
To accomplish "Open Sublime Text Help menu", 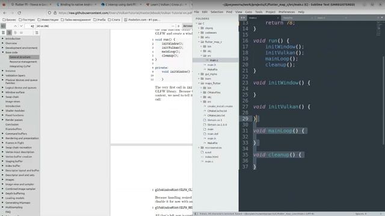I will tap(301, 12).
